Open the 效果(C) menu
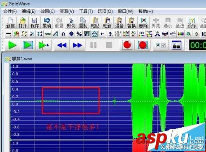206x152 pixels. 47,11
